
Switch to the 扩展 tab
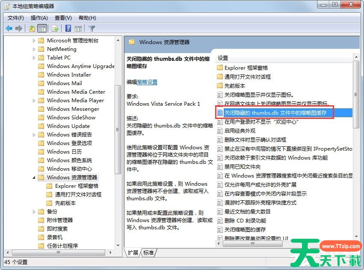tap(133, 252)
